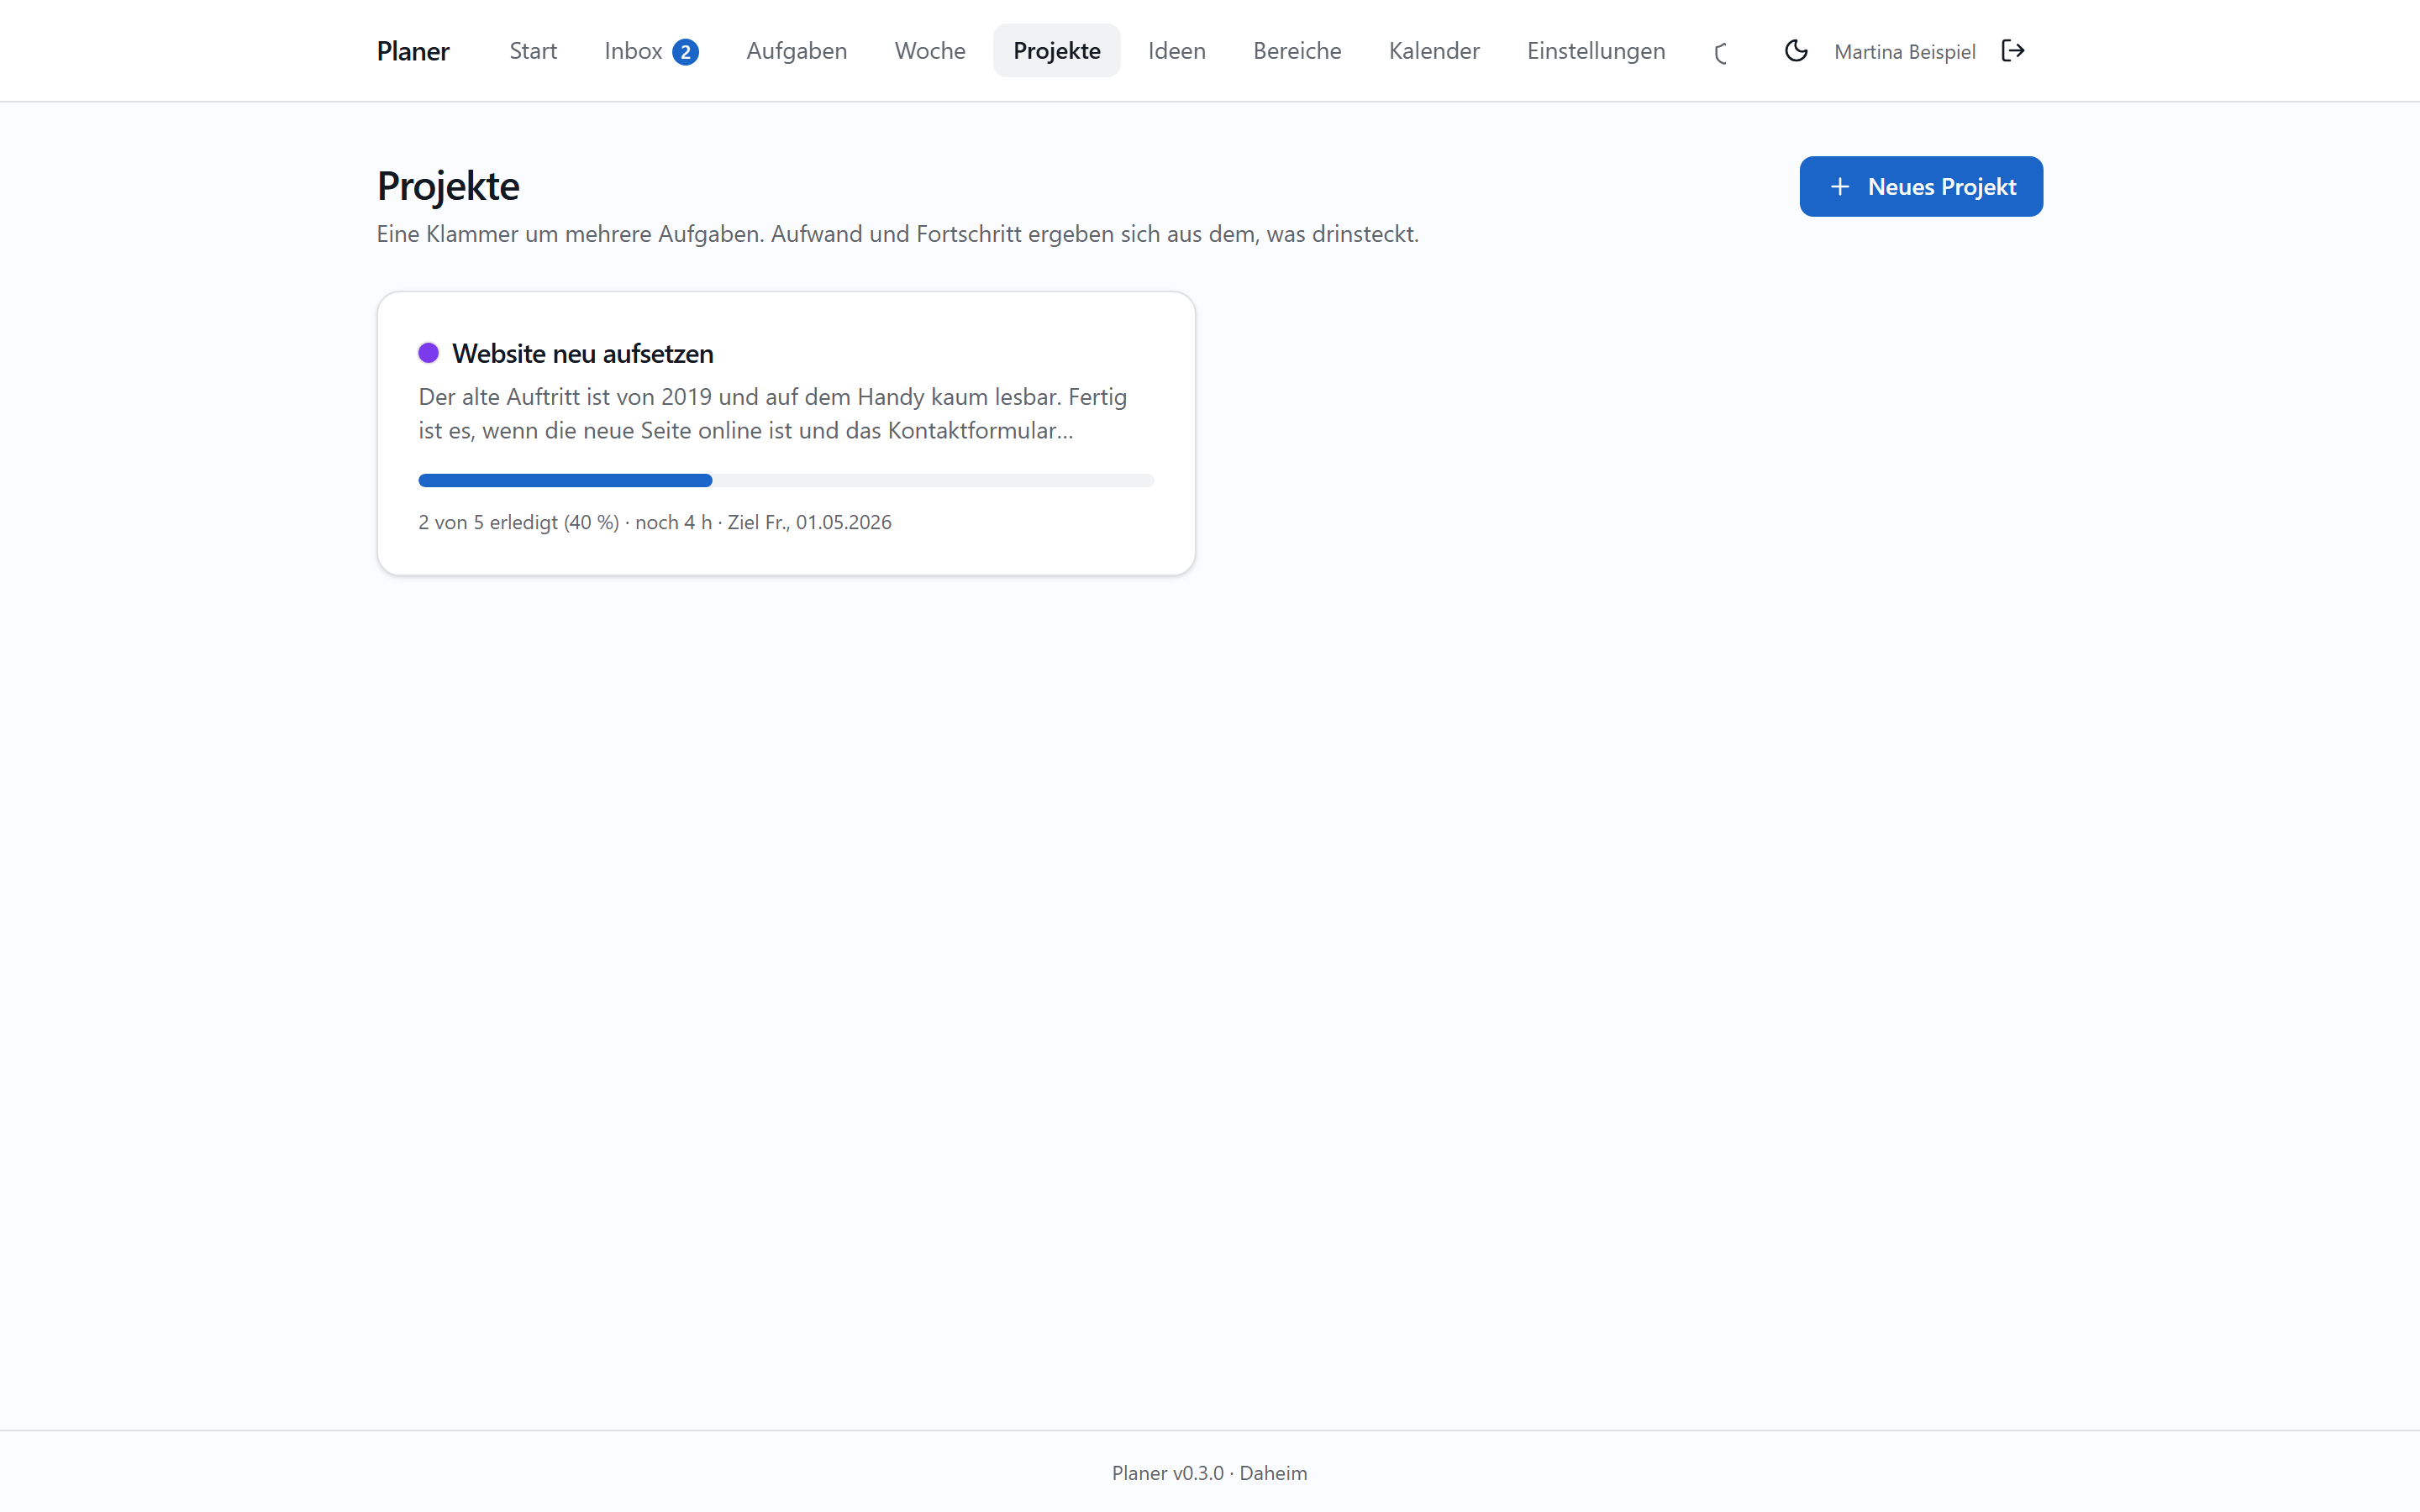Open Einstellungen in the navigation bar

point(1596,51)
